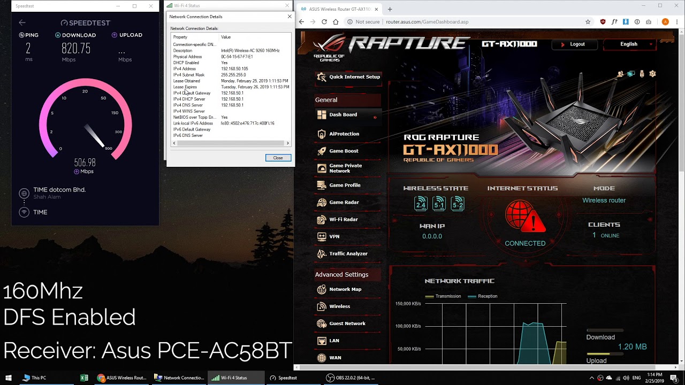Click the blue download arrow extension icon
This screenshot has width=685, height=385.
click(626, 22)
